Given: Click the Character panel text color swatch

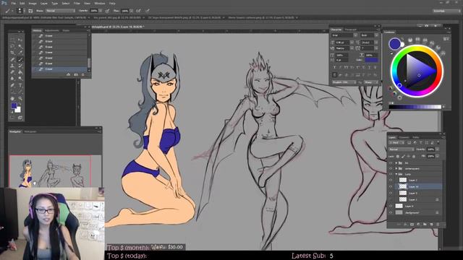Looking at the screenshot, I should (371, 60).
